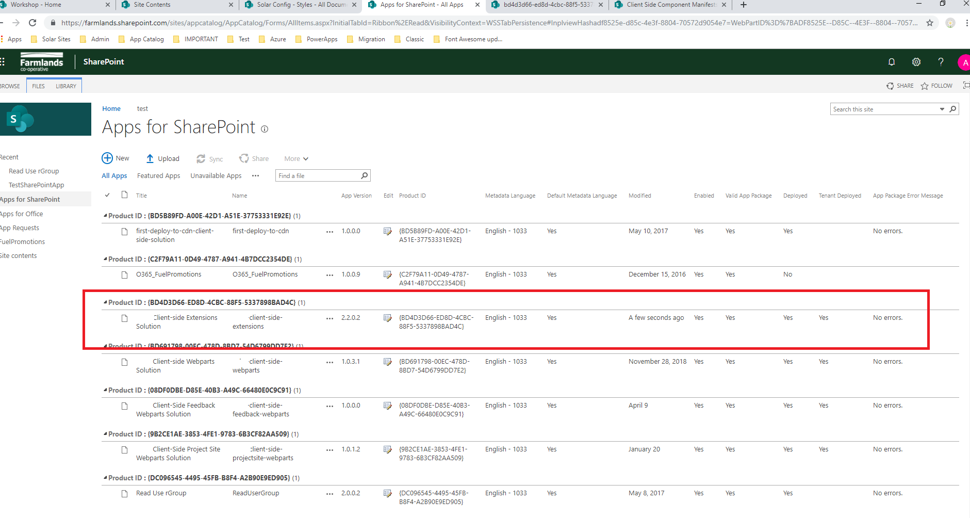The width and height of the screenshot is (970, 518).
Task: Sort by the Modified column header
Action: (639, 196)
